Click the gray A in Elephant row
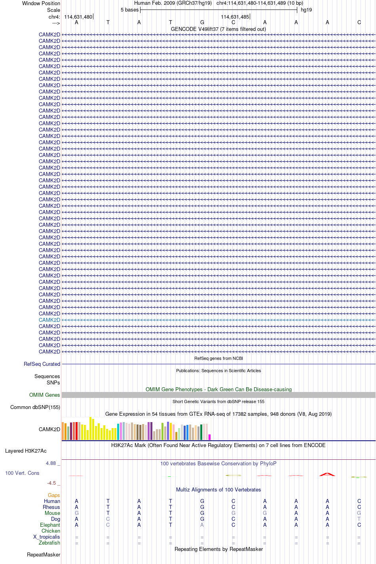Screen dimensions: 376x564 pos(202,525)
